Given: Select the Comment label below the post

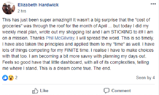Looking at the screenshot, I should 121,91.
